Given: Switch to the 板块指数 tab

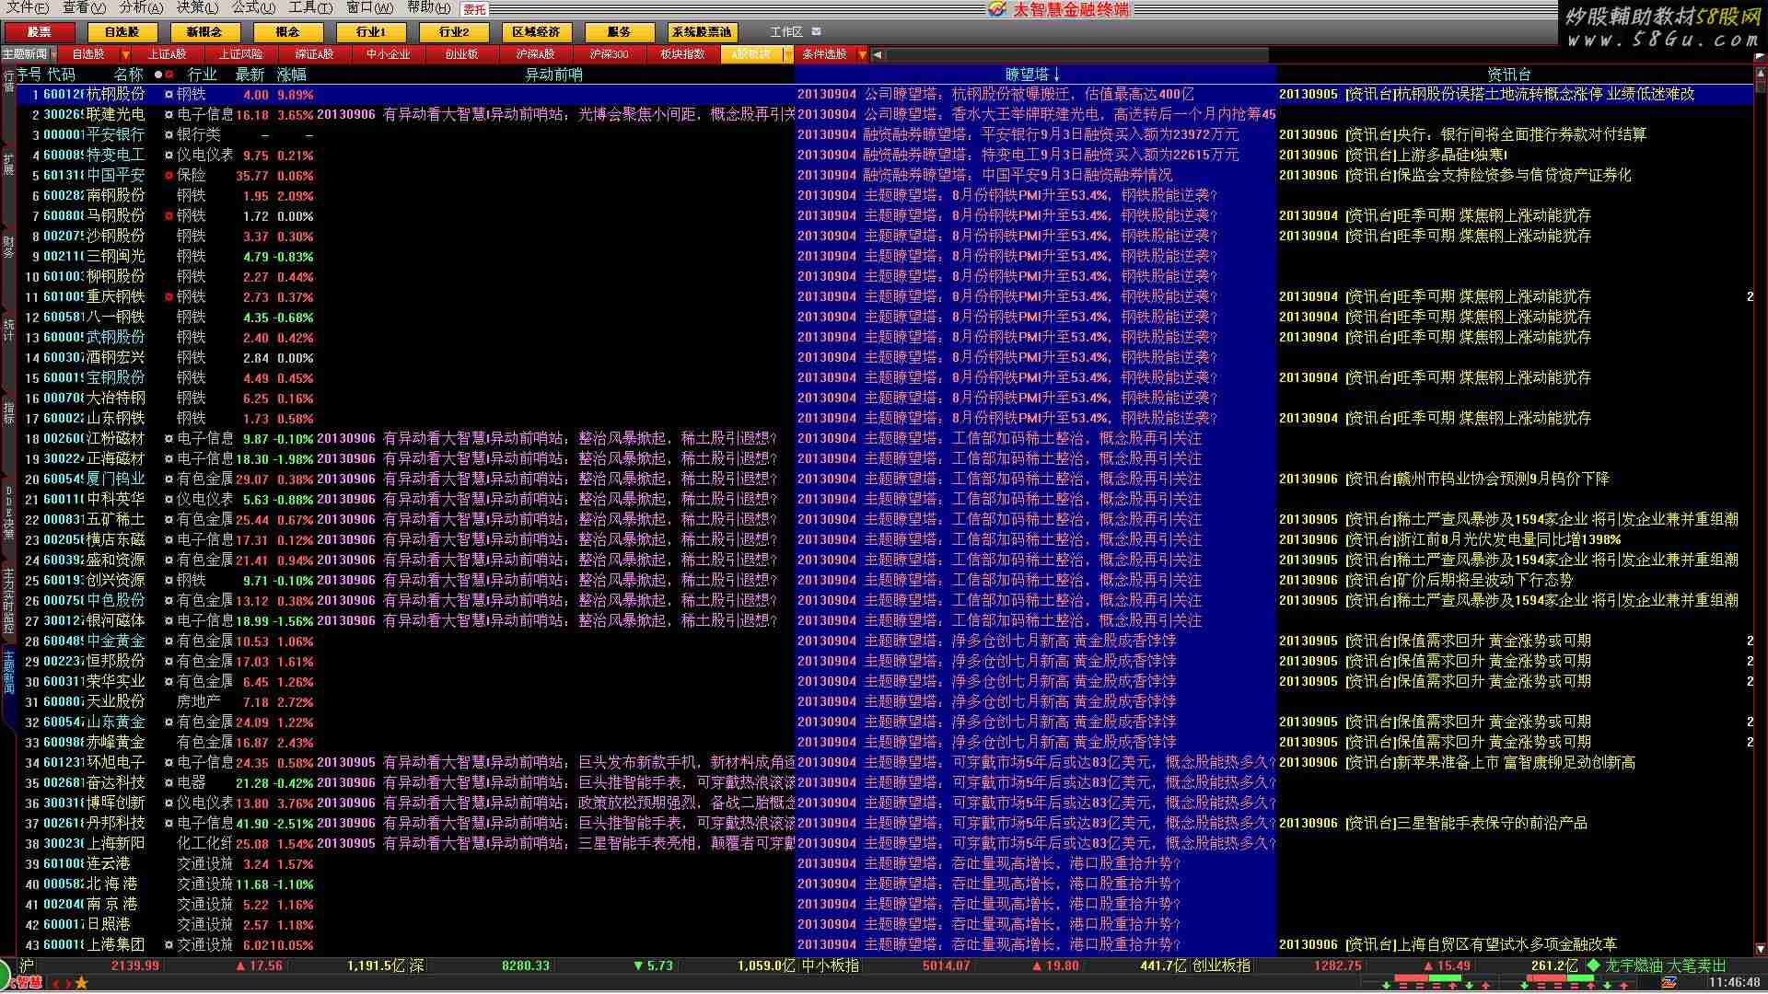Looking at the screenshot, I should [x=682, y=54].
